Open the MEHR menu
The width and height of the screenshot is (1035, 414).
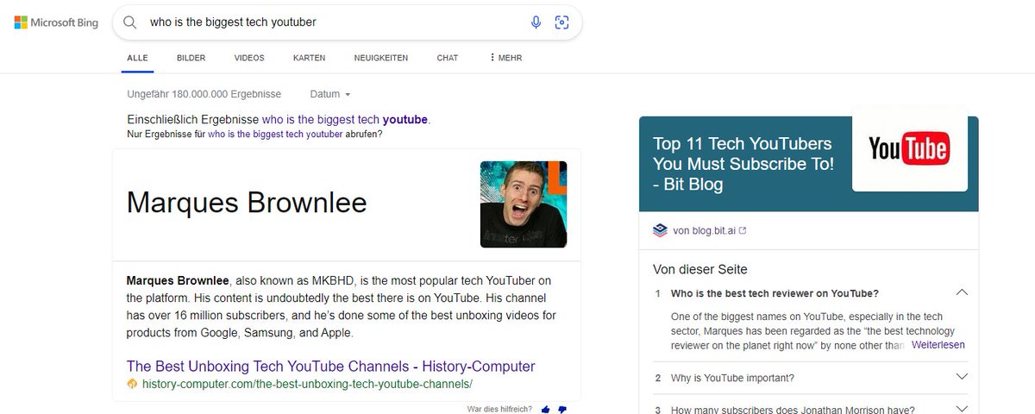[x=505, y=58]
